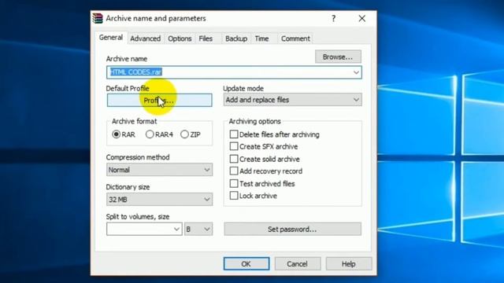Click the Set password... button
The height and width of the screenshot is (283, 504).
click(x=292, y=229)
